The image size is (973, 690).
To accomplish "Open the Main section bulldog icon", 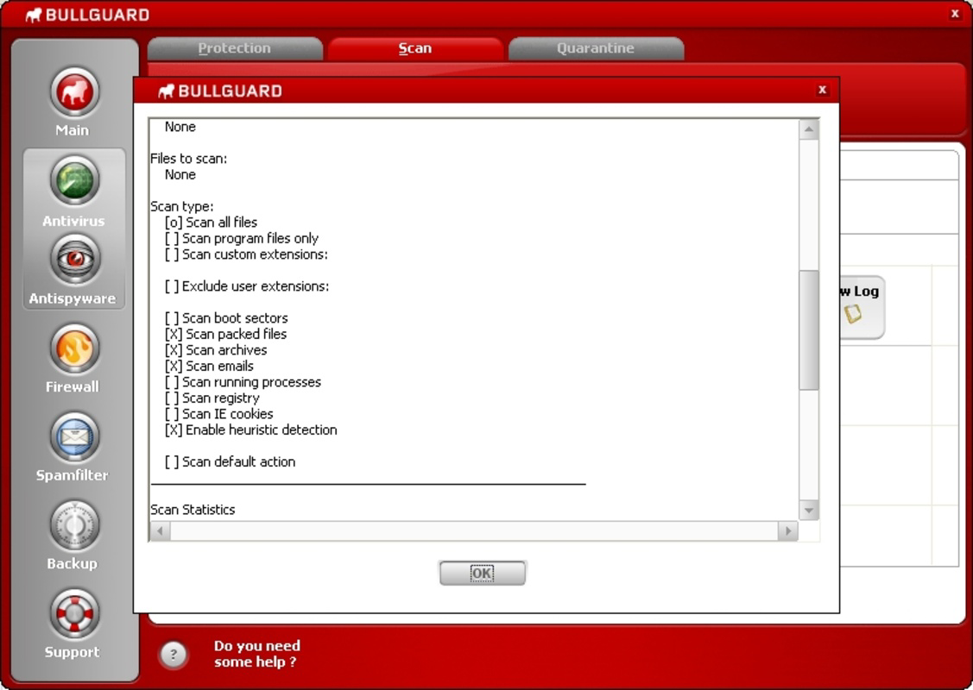I will (74, 93).
